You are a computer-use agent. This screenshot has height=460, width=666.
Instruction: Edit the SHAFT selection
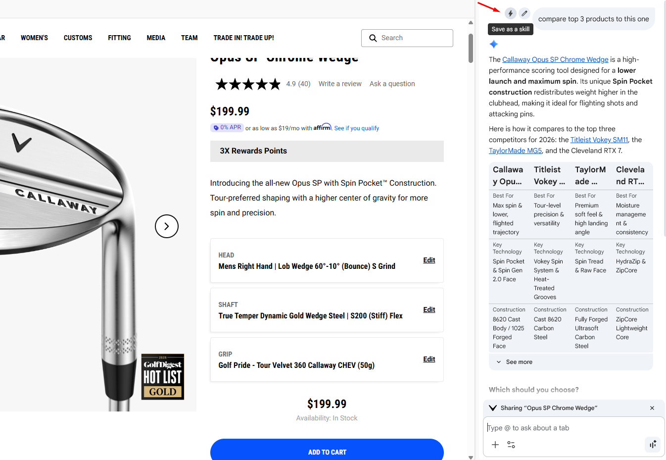(429, 309)
